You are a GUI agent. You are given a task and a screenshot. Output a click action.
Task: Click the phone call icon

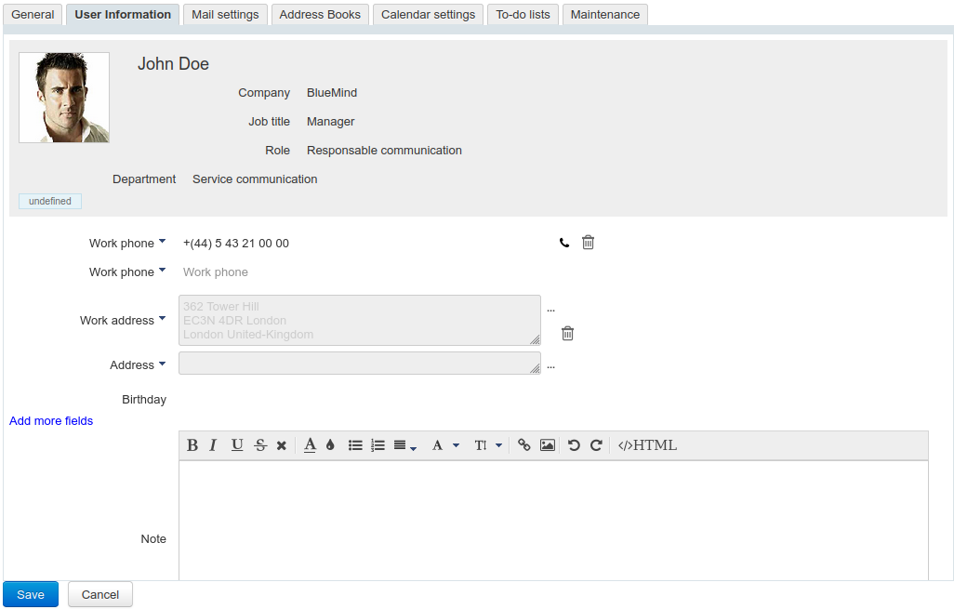point(564,243)
